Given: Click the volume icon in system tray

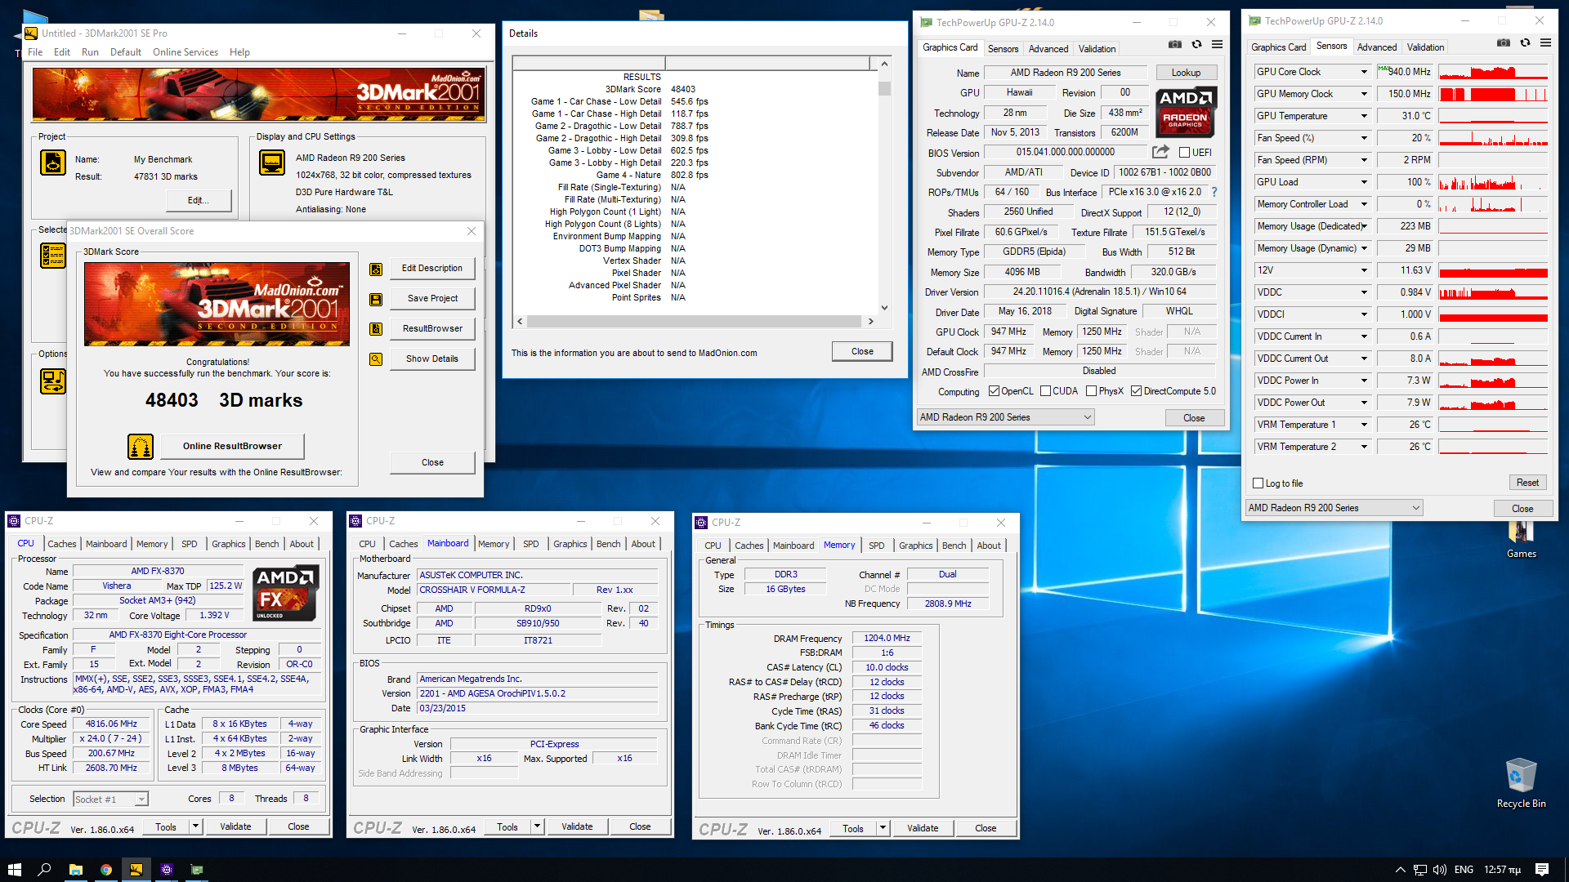Looking at the screenshot, I should (1440, 870).
